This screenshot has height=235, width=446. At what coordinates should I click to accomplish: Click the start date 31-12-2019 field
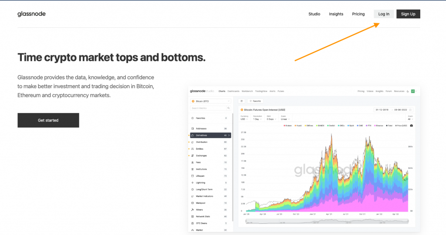tap(382, 110)
